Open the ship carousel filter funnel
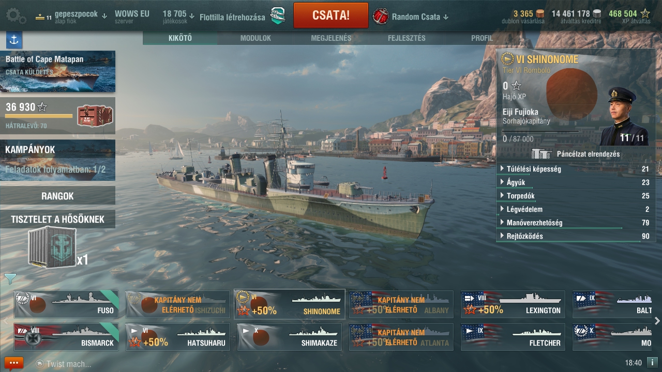 [10, 279]
